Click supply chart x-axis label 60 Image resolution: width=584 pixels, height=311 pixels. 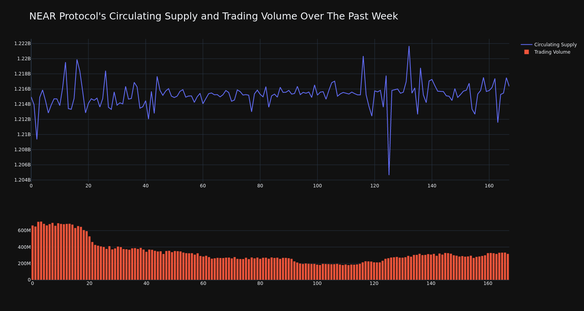(x=203, y=186)
